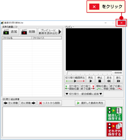Set the 切り取り開始位置 cut start point
This screenshot has height=140, width=128.
[72, 87]
